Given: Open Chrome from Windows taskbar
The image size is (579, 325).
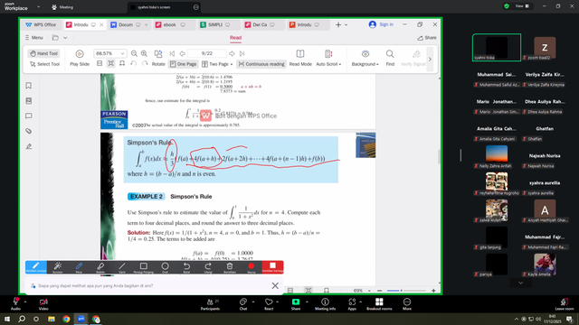Looking at the screenshot, I should click(66, 319).
